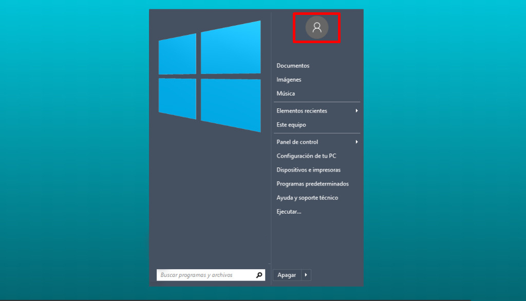Open Este equipo
The width and height of the screenshot is (526, 301).
pos(291,125)
